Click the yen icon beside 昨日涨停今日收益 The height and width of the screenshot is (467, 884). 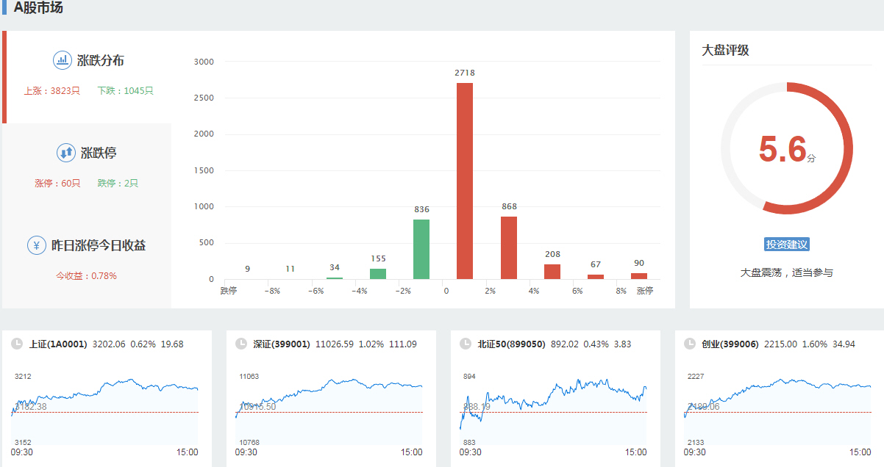click(x=37, y=245)
